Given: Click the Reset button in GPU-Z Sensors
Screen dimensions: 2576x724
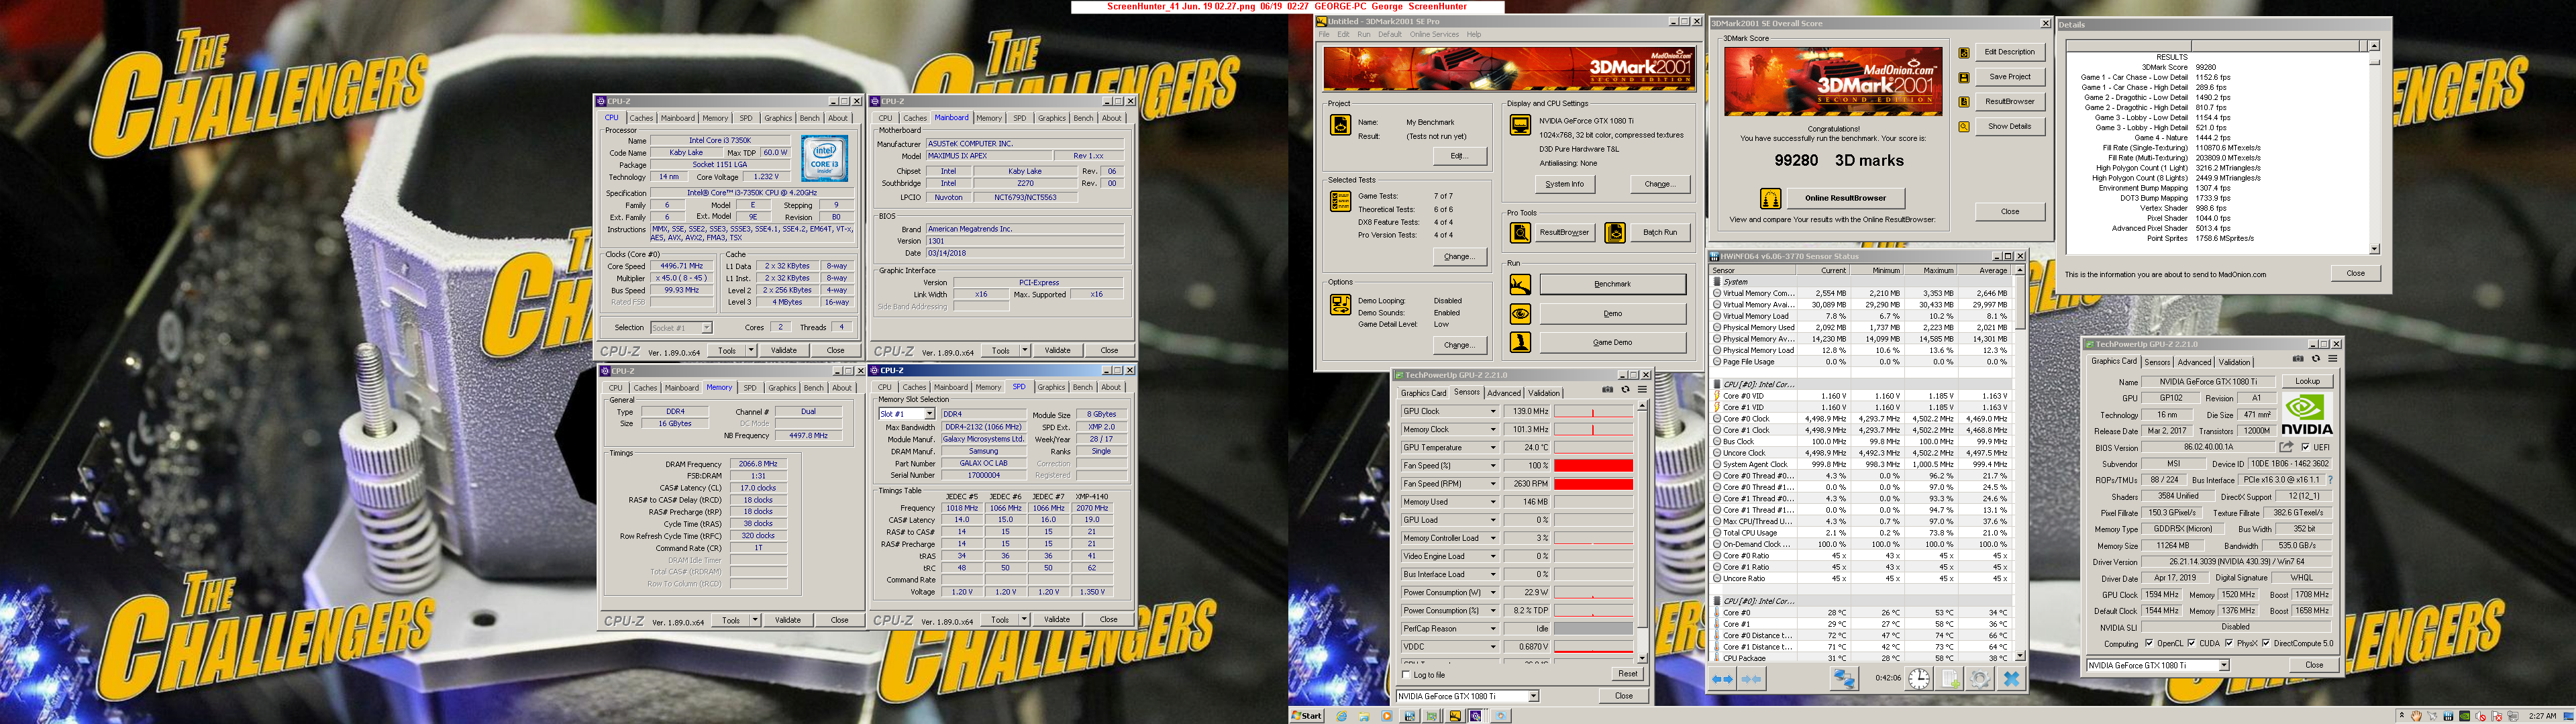Looking at the screenshot, I should tap(1628, 674).
